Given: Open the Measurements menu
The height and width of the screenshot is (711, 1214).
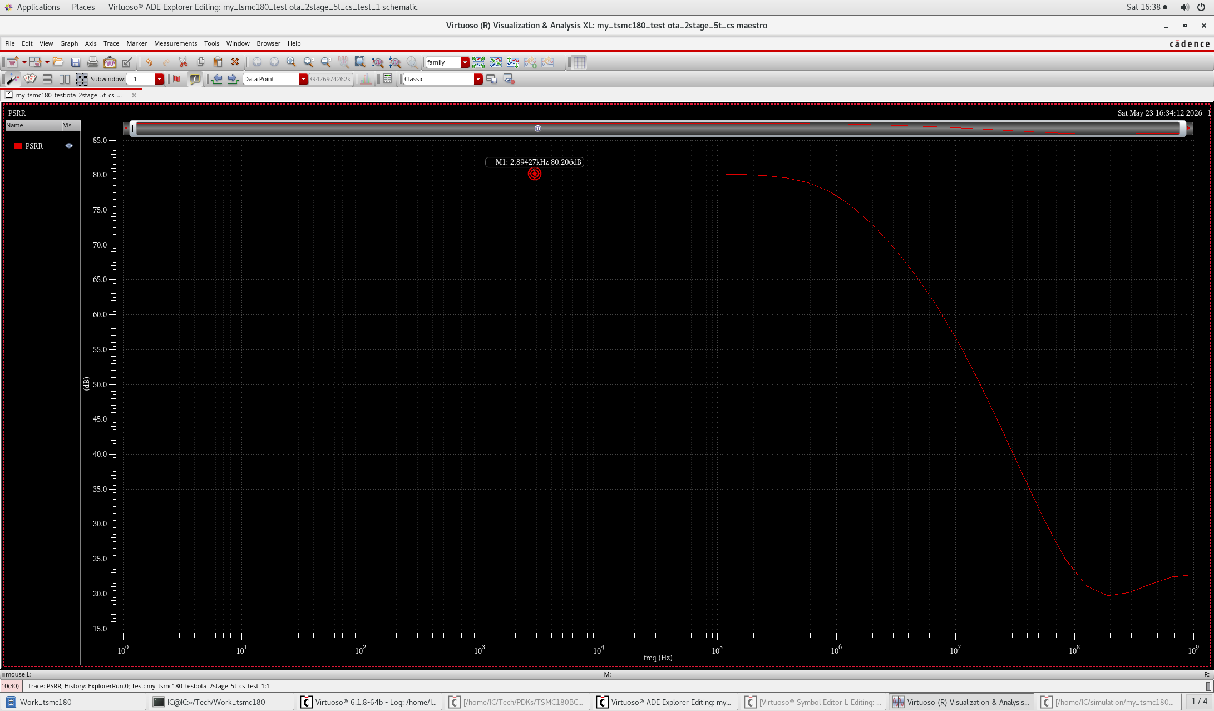Looking at the screenshot, I should click(x=175, y=43).
